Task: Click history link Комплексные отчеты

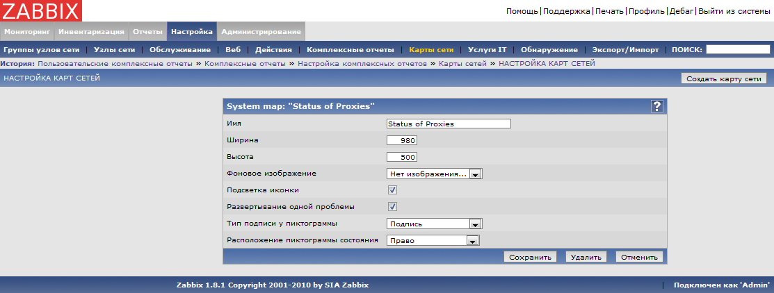Action: pos(245,64)
